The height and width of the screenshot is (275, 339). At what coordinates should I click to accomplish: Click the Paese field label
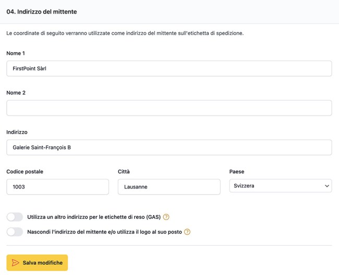pos(237,172)
